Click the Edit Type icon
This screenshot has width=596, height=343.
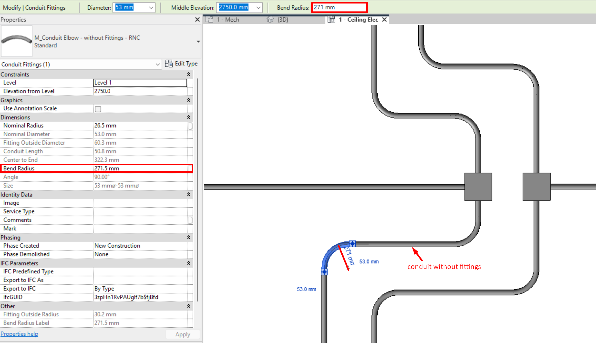[169, 64]
